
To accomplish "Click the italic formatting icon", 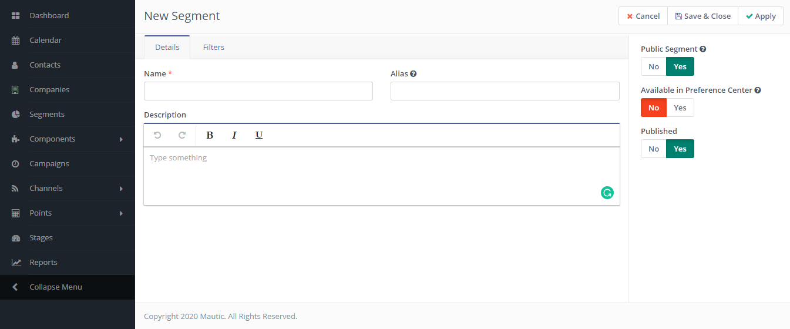I will 234,135.
